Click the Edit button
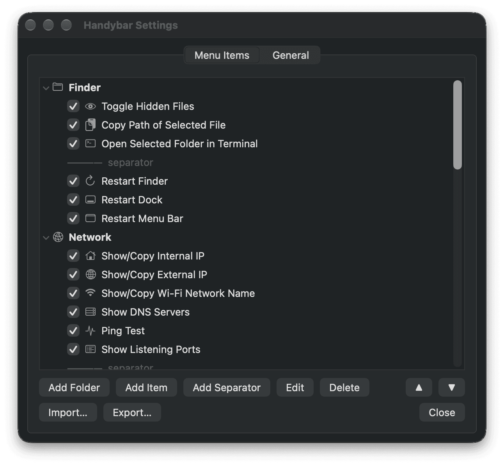Image resolution: width=504 pixels, height=466 pixels. [x=295, y=387]
